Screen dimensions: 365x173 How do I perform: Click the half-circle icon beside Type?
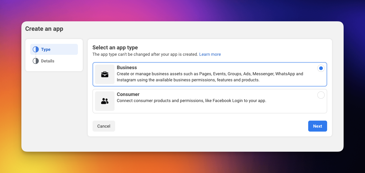click(x=36, y=49)
